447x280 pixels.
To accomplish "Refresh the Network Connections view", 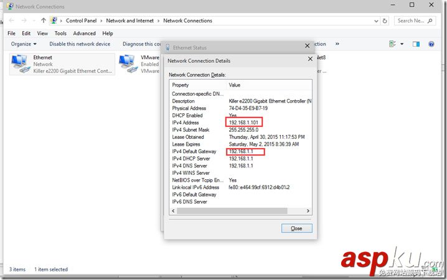I will [385, 21].
